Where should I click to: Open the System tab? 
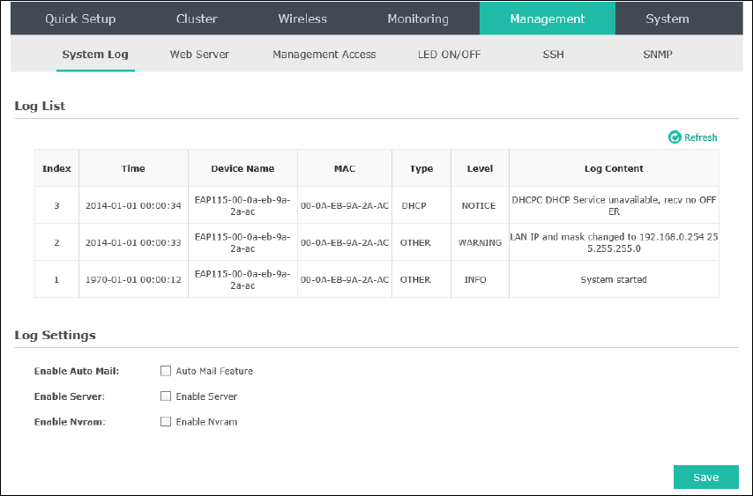pyautogui.click(x=667, y=19)
